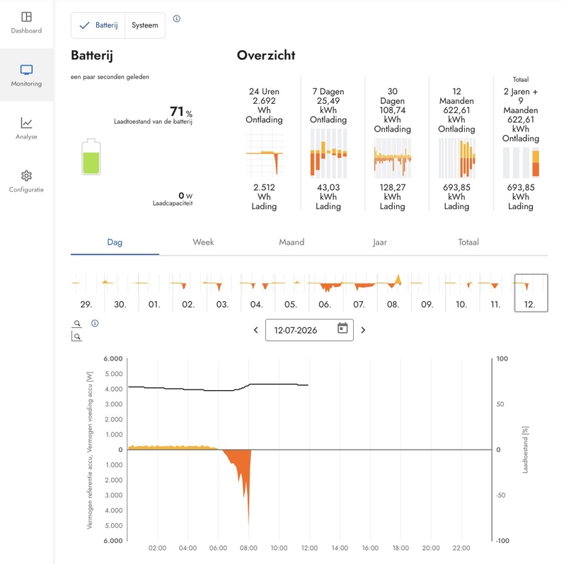Open the Configuratie gear icon
The height and width of the screenshot is (564, 566).
pyautogui.click(x=26, y=175)
